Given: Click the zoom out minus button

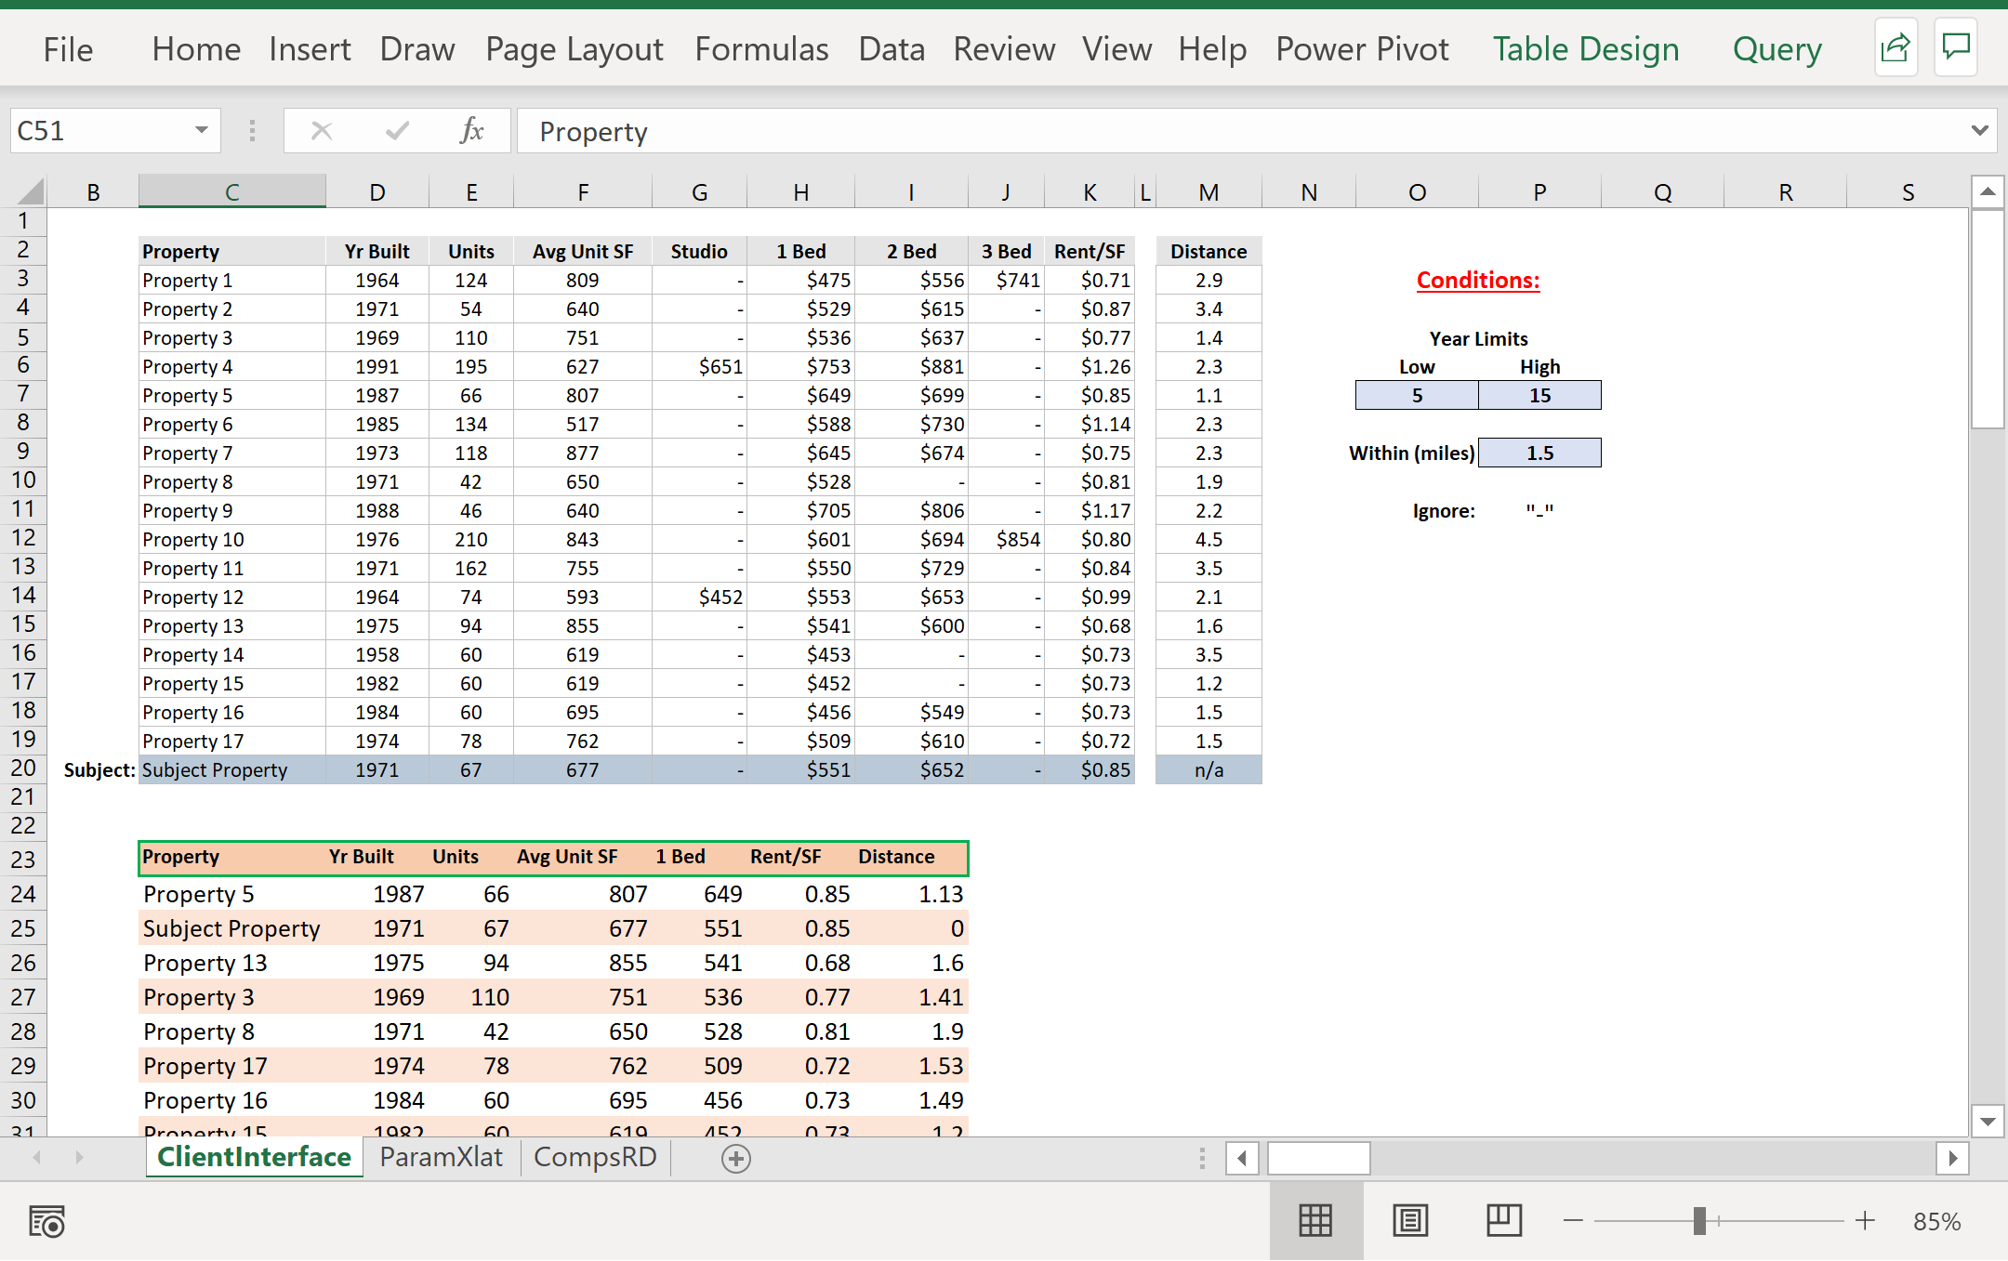Looking at the screenshot, I should pyautogui.click(x=1573, y=1221).
